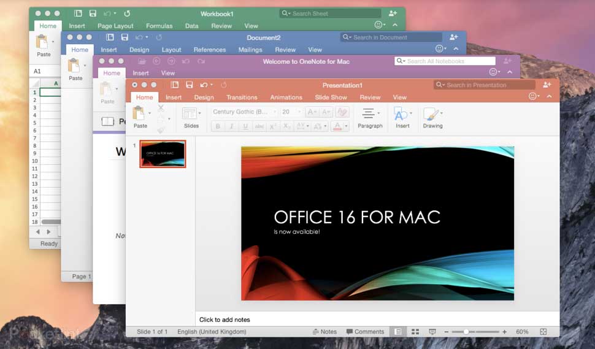Click the Excel Search Sheet field
595x349 pixels.
[330, 13]
